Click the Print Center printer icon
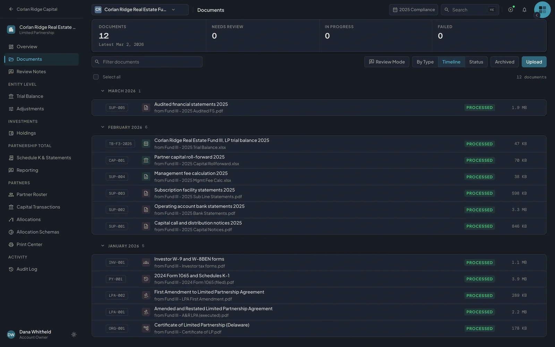This screenshot has width=555, height=347. pyautogui.click(x=11, y=244)
